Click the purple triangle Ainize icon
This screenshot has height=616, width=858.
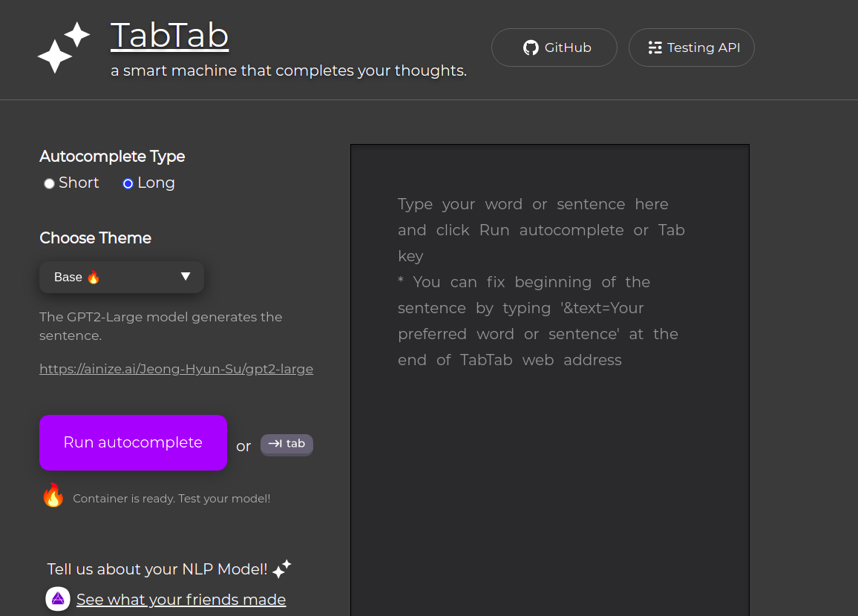58,599
